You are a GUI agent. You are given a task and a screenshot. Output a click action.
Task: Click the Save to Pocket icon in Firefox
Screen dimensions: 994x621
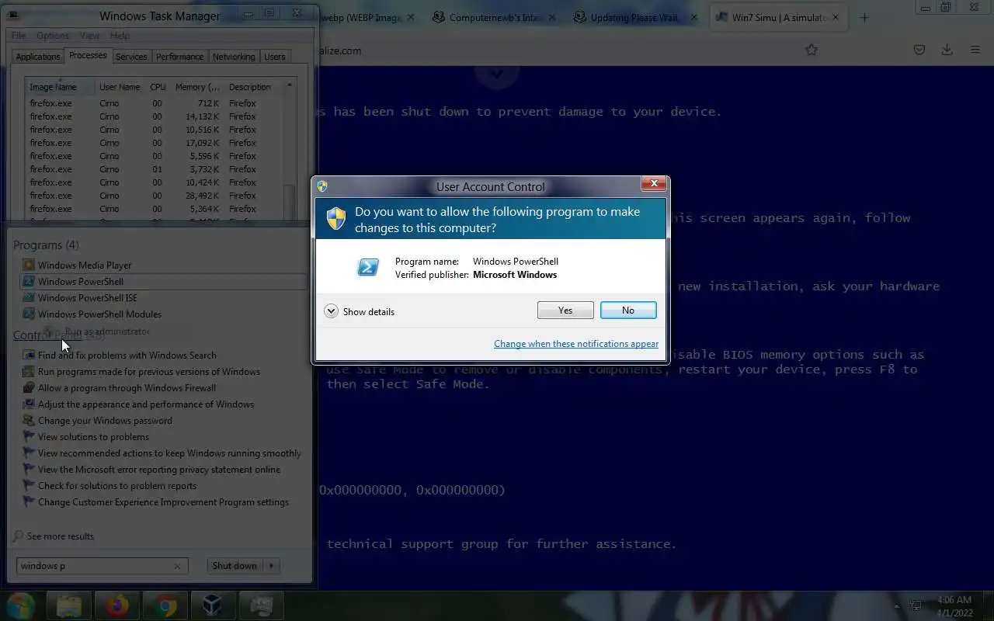[x=919, y=50]
